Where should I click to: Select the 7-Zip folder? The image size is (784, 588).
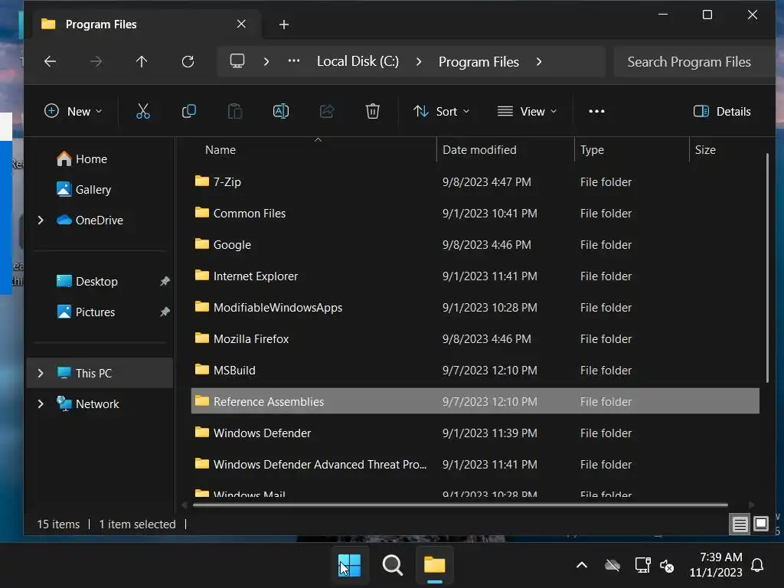pyautogui.click(x=475, y=182)
